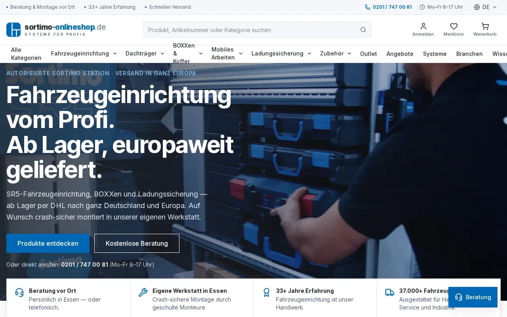The height and width of the screenshot is (317, 507).
Task: Expand the Fahrzeugeinrichtung menu
Action: (84, 53)
